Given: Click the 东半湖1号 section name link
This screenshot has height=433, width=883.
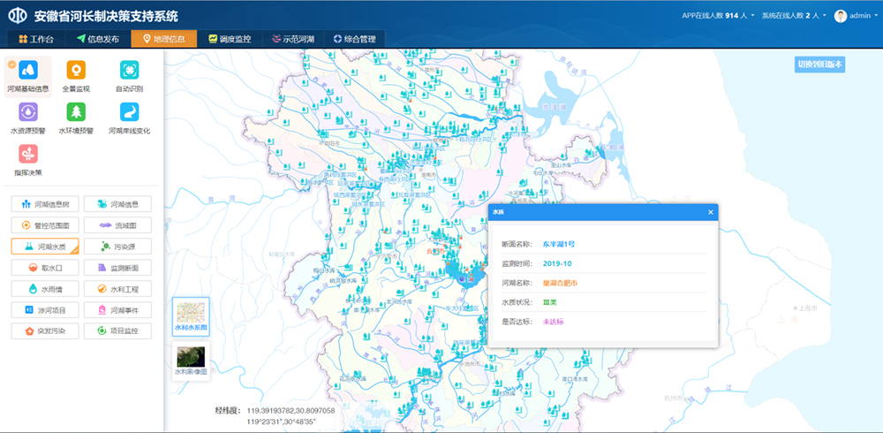Looking at the screenshot, I should pyautogui.click(x=558, y=243).
